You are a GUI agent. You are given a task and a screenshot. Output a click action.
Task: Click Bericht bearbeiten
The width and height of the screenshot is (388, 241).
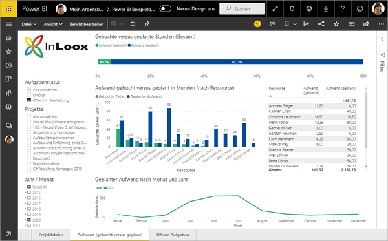coord(87,24)
